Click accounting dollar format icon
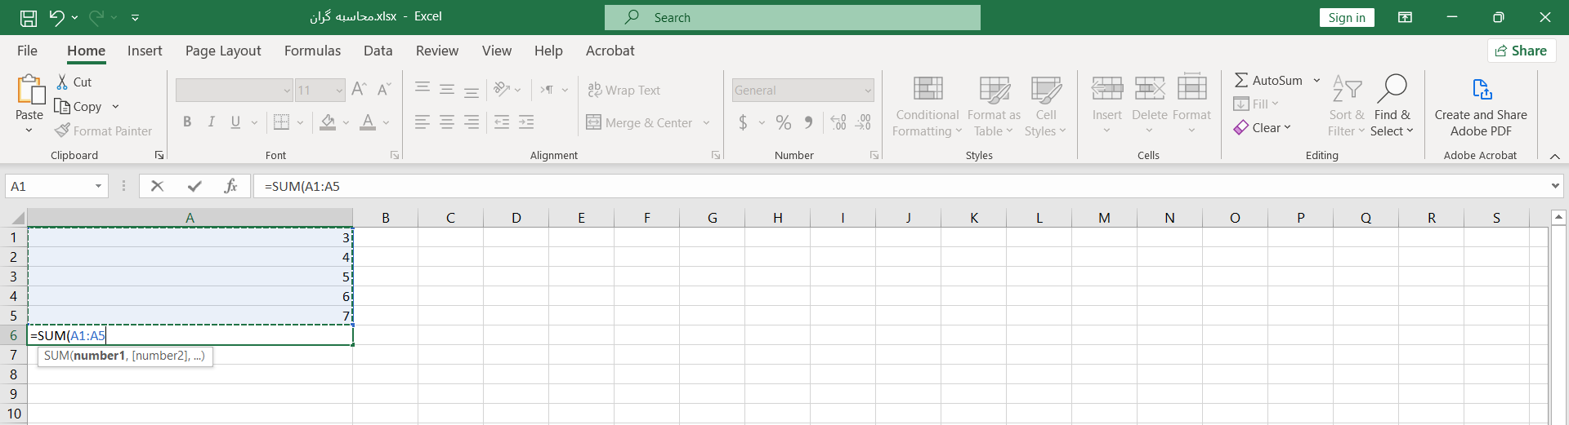 click(x=743, y=122)
